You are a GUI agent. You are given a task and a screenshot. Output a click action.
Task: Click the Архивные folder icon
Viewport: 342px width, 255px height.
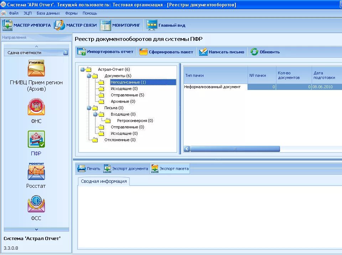click(x=101, y=101)
